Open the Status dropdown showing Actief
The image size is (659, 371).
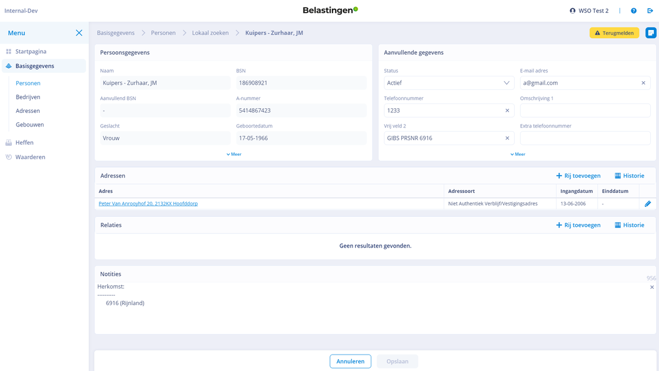point(449,83)
